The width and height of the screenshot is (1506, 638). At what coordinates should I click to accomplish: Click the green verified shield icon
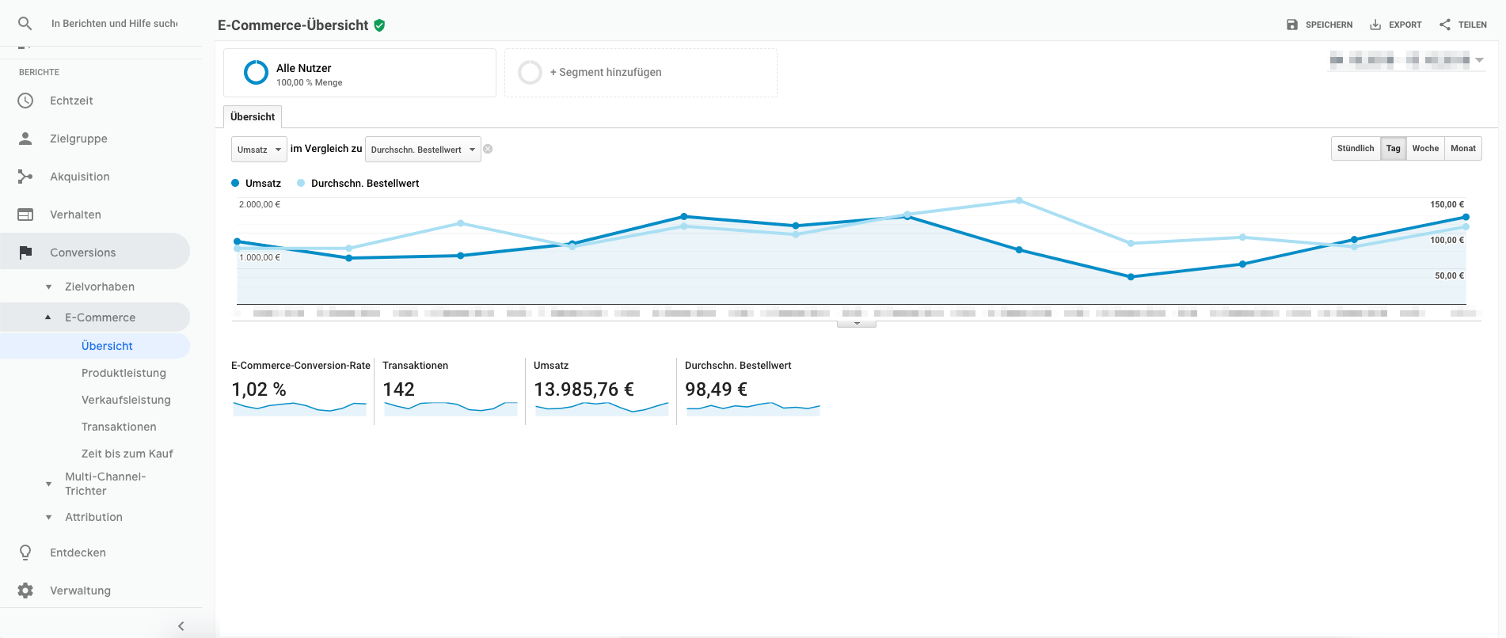coord(379,25)
